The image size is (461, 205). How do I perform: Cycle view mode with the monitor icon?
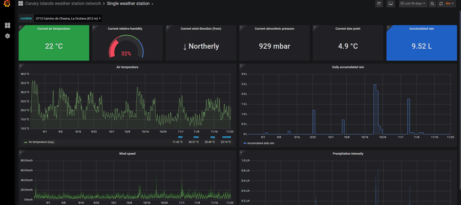click(x=390, y=4)
